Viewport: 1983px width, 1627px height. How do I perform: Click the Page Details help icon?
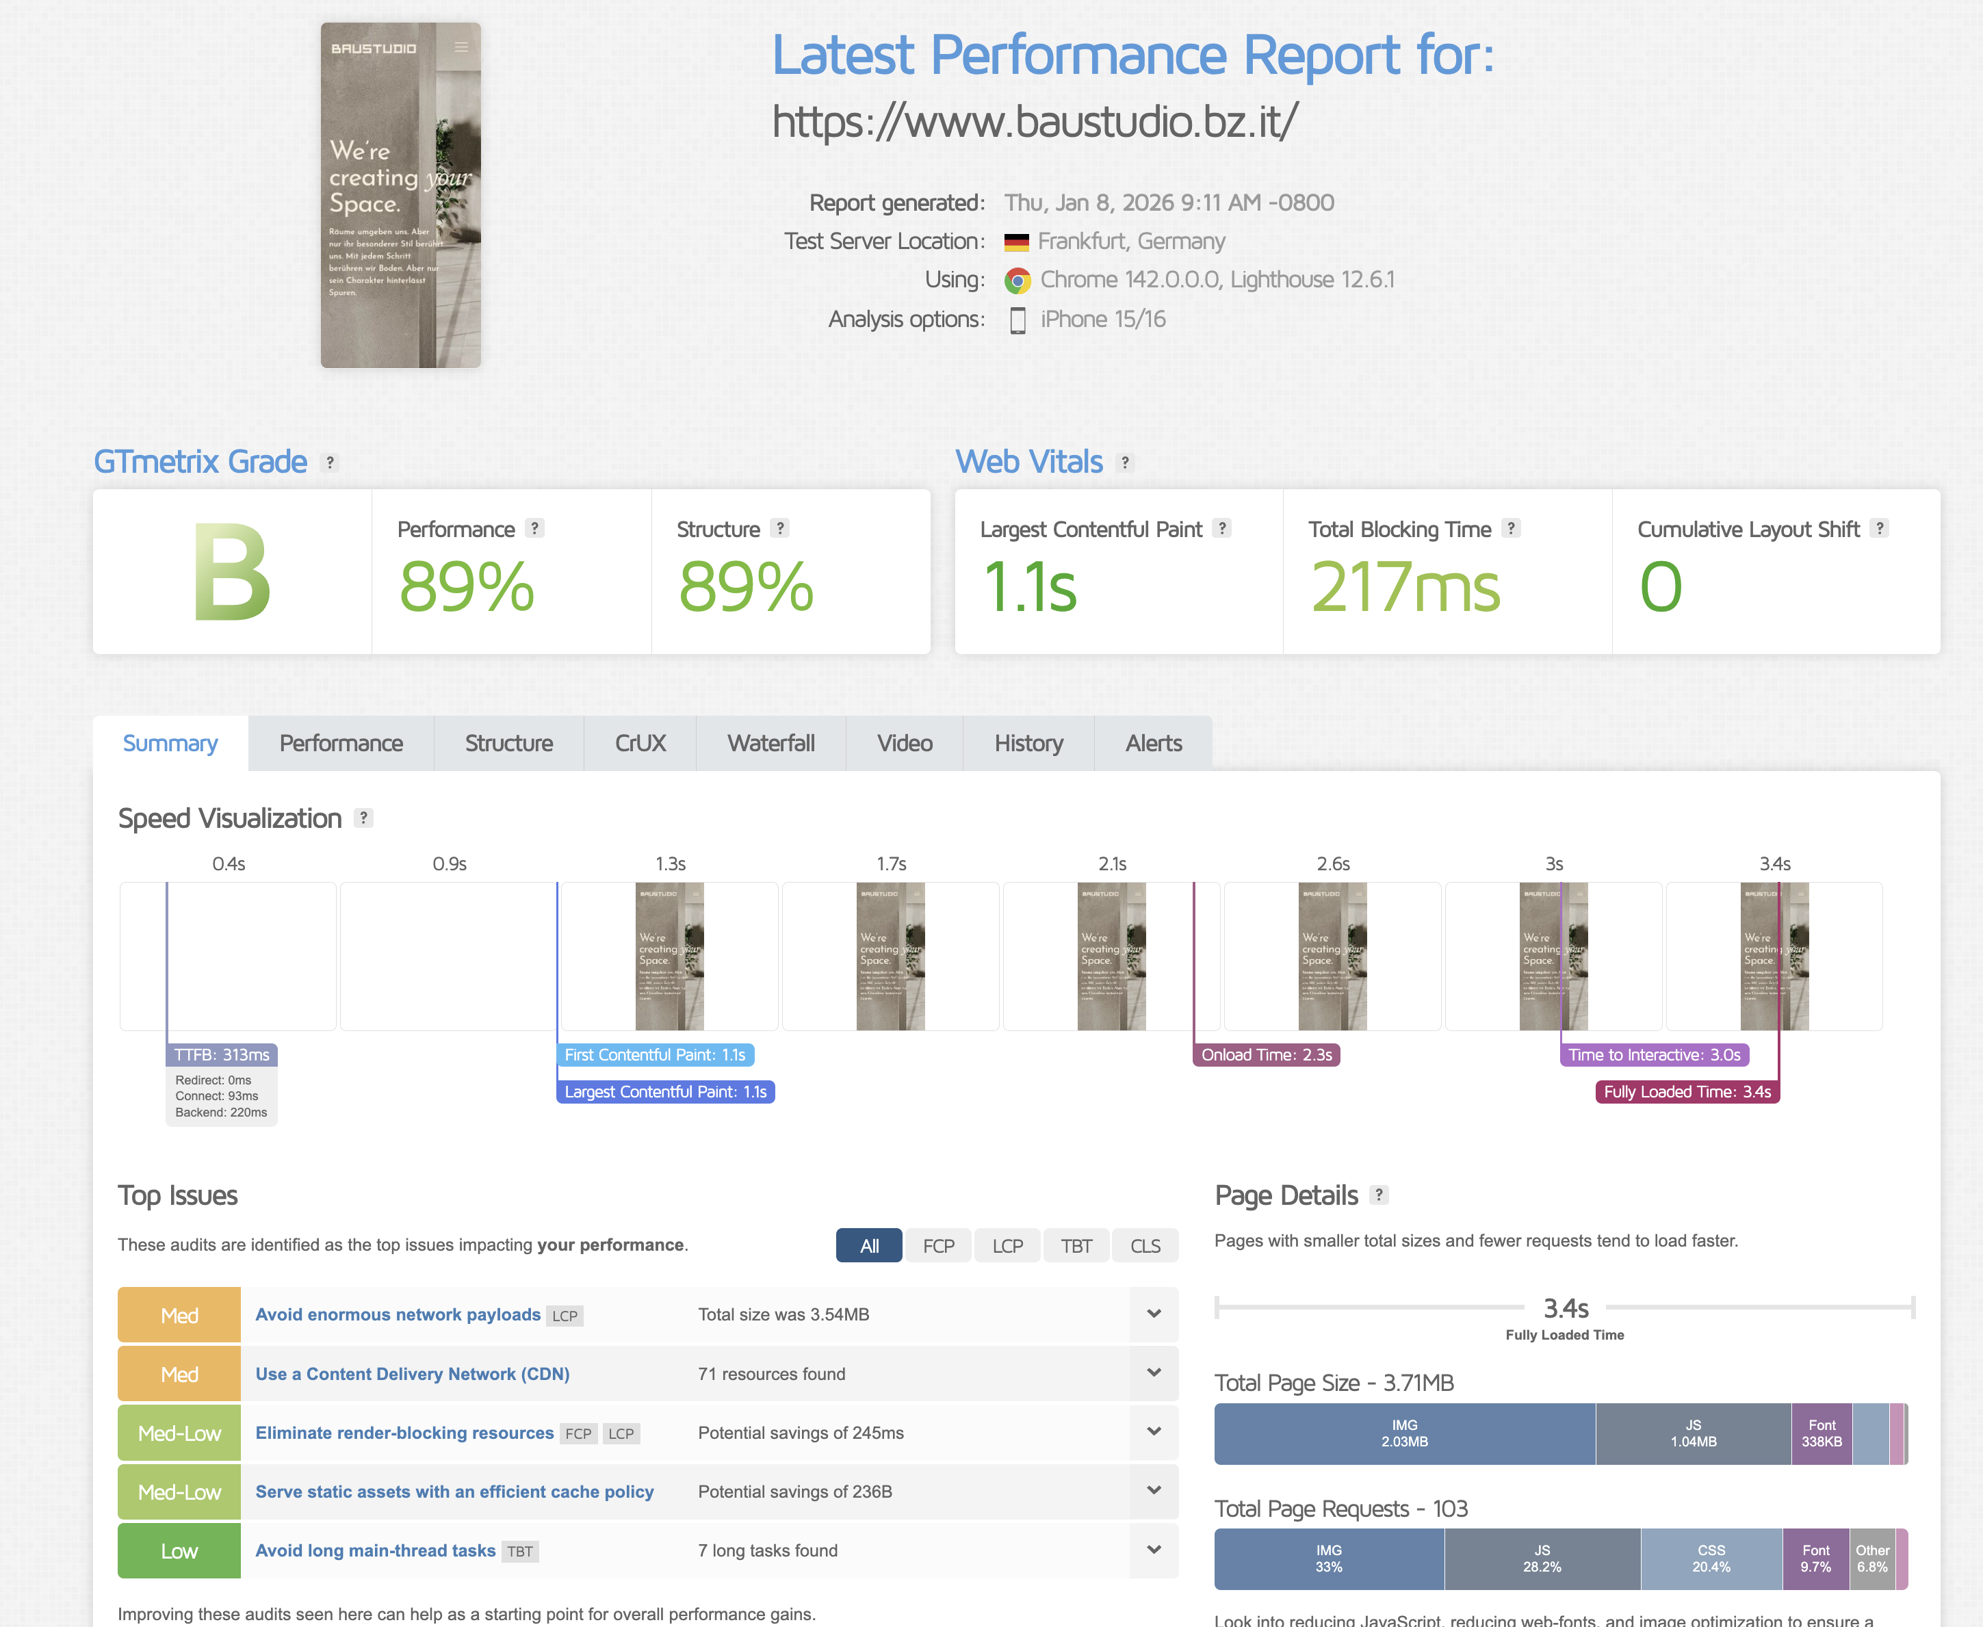tap(1379, 1195)
